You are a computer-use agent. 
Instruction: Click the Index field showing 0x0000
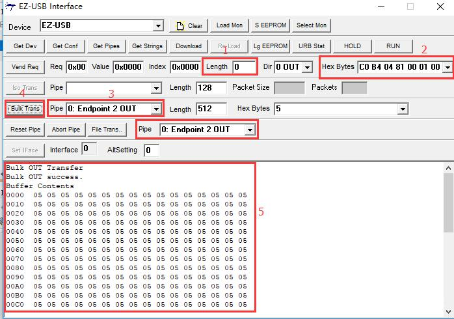(185, 67)
